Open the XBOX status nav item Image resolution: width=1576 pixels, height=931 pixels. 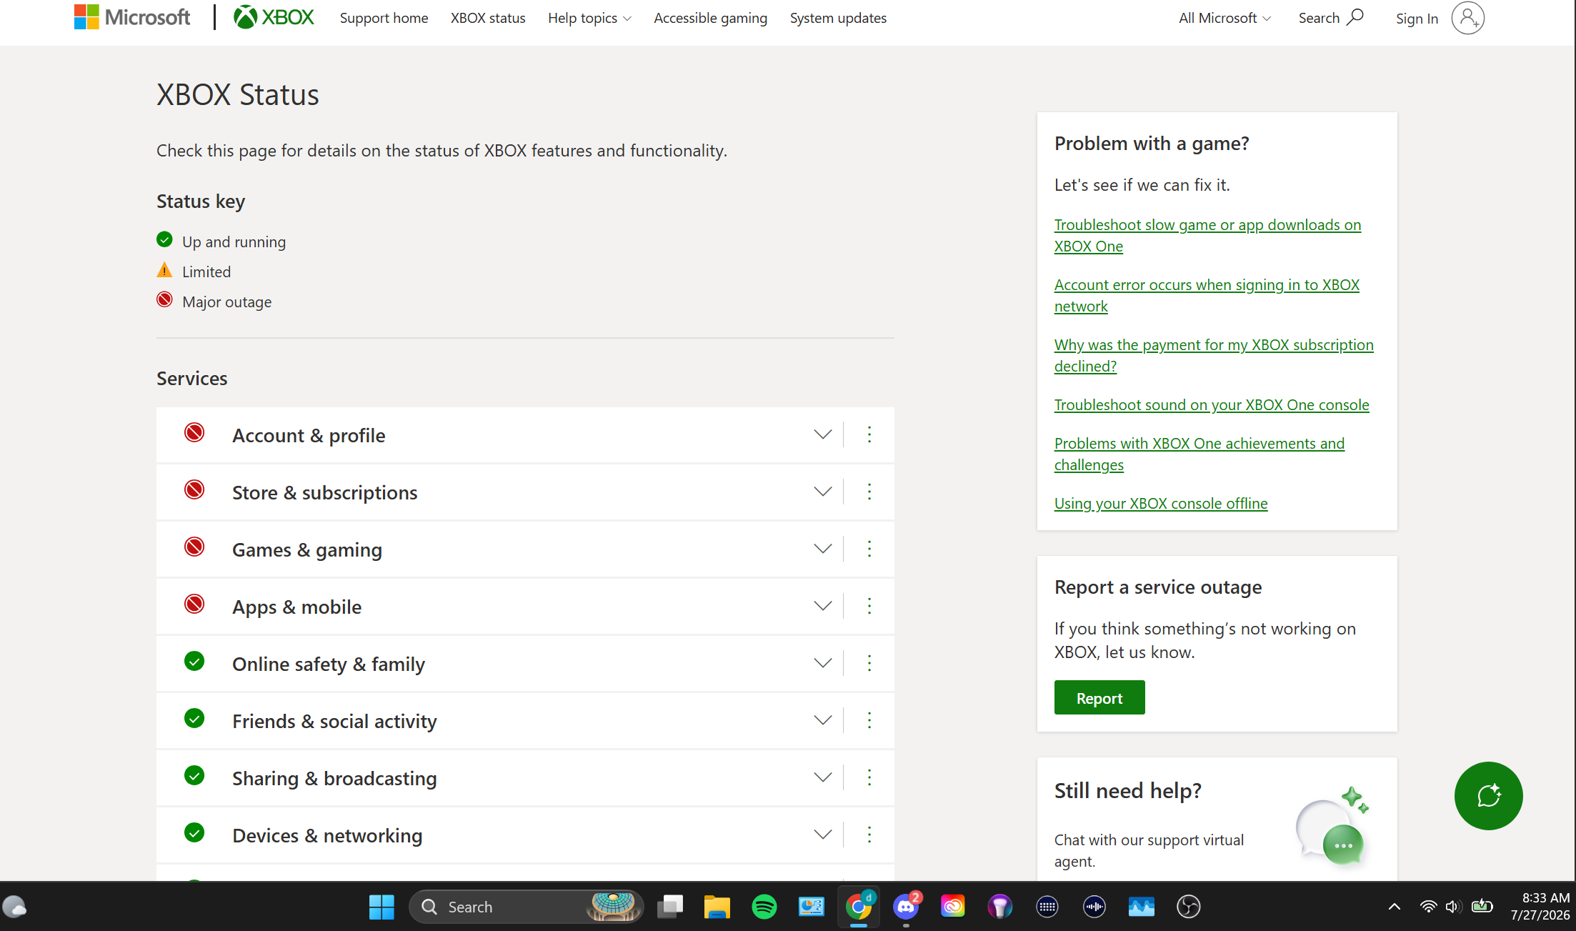click(x=488, y=18)
